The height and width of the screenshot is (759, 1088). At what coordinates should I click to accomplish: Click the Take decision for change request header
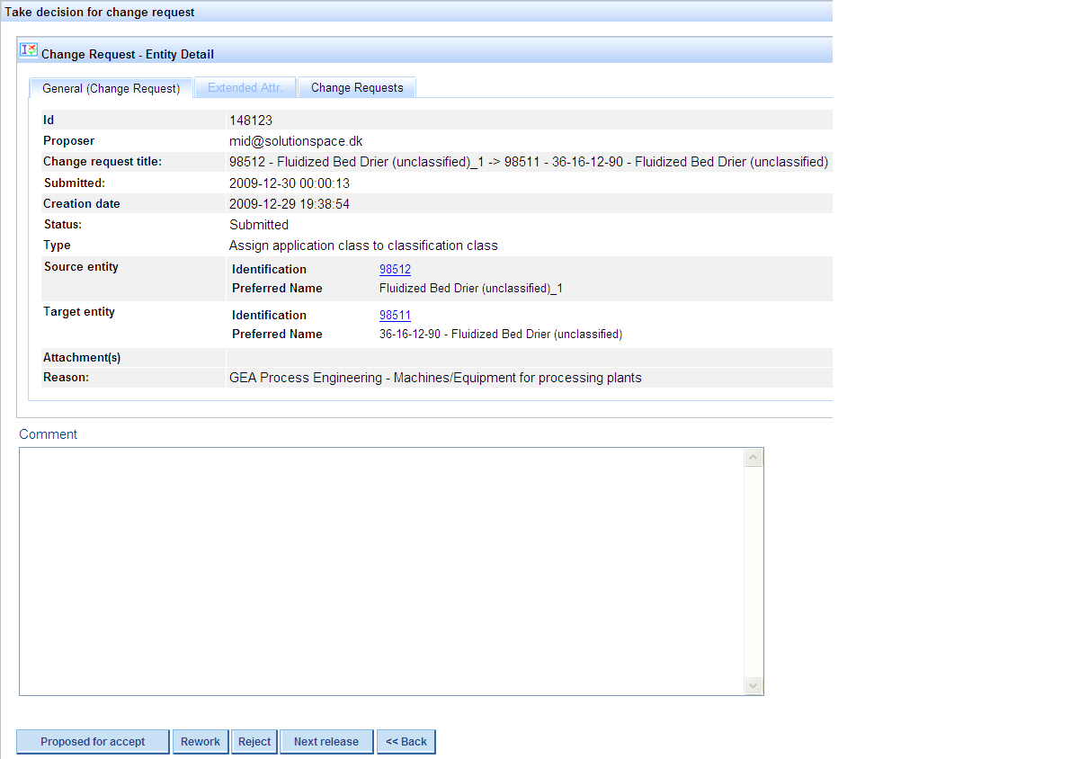(100, 13)
